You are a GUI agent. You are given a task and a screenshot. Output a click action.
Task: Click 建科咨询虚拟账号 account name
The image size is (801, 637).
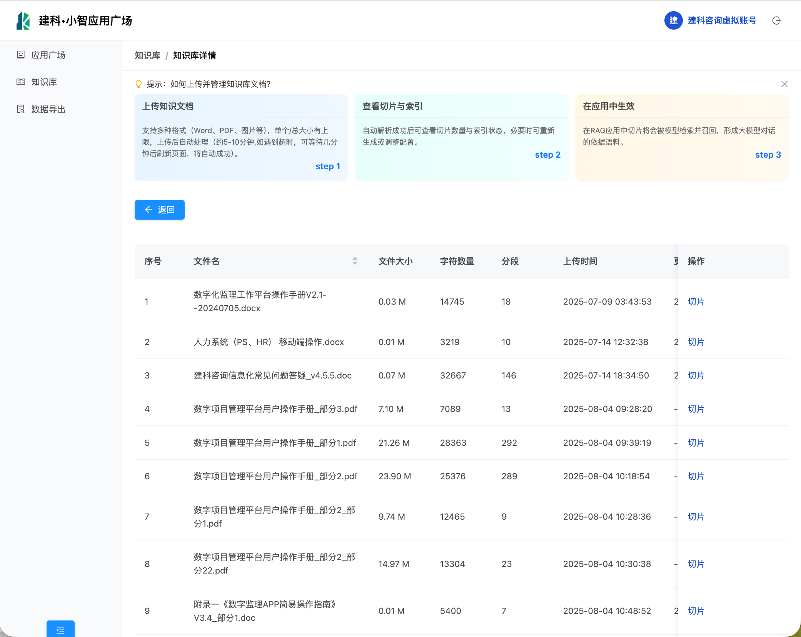click(722, 21)
